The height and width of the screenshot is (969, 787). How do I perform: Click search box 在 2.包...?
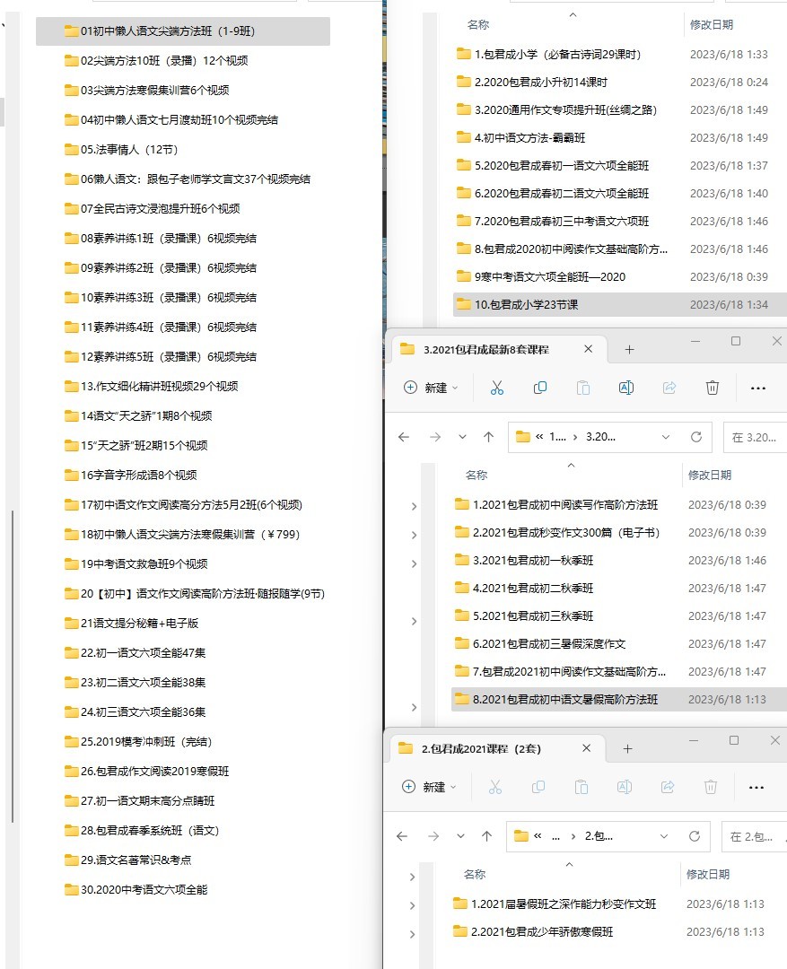coord(753,836)
